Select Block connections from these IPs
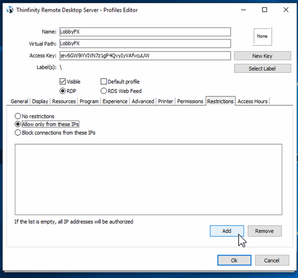Screen dimensions: 298x278 click(x=18, y=132)
